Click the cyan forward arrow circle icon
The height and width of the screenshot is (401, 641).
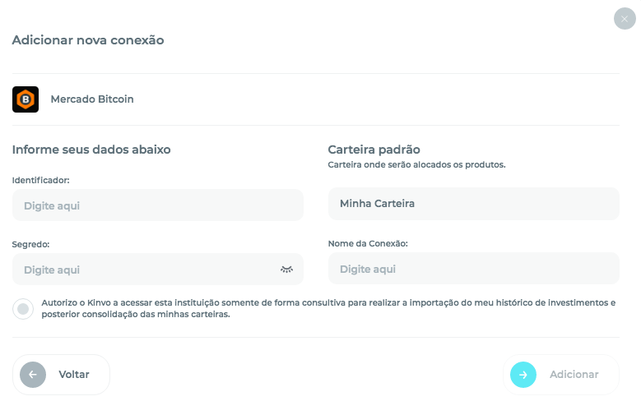click(x=523, y=375)
